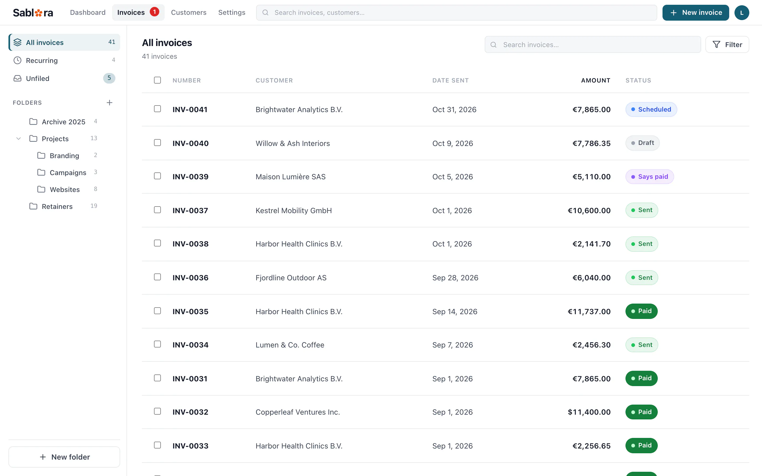Screen dimensions: 762x476
Task: Click the Sablora logo
Action: pos(33,13)
